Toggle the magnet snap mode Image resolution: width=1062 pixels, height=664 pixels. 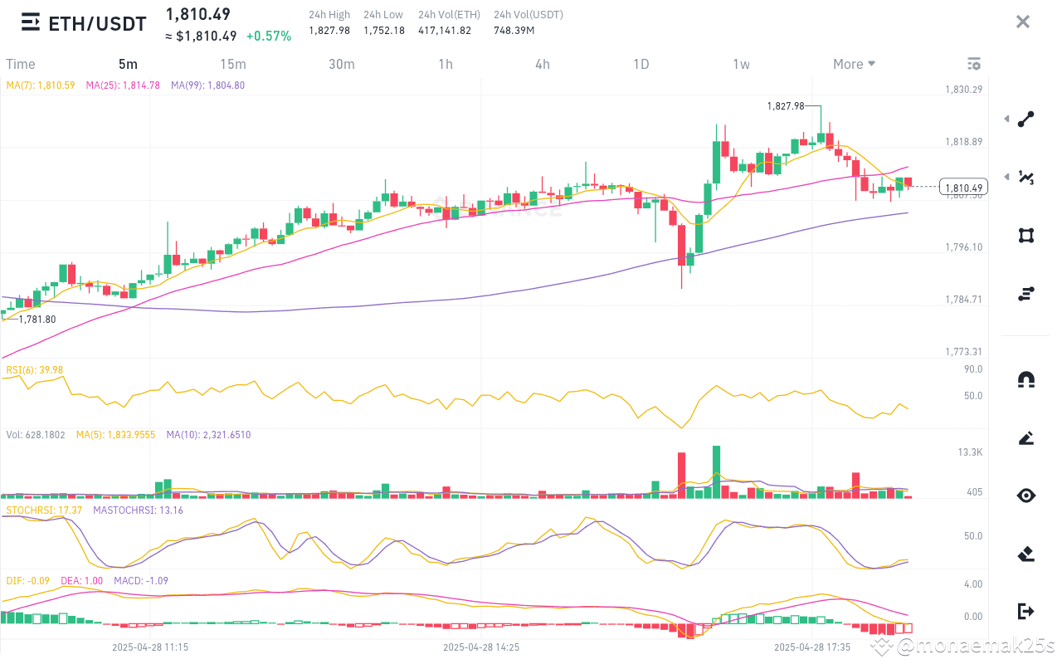pos(1026,380)
